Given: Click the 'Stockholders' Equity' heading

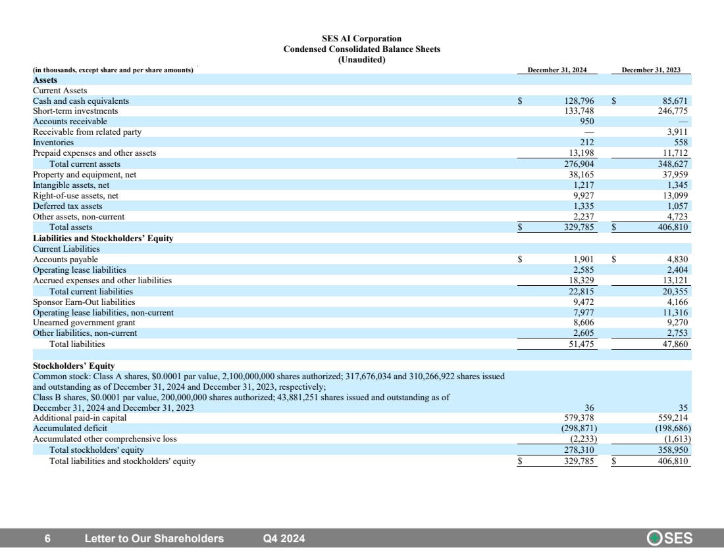Looking at the screenshot, I should 74,366.
